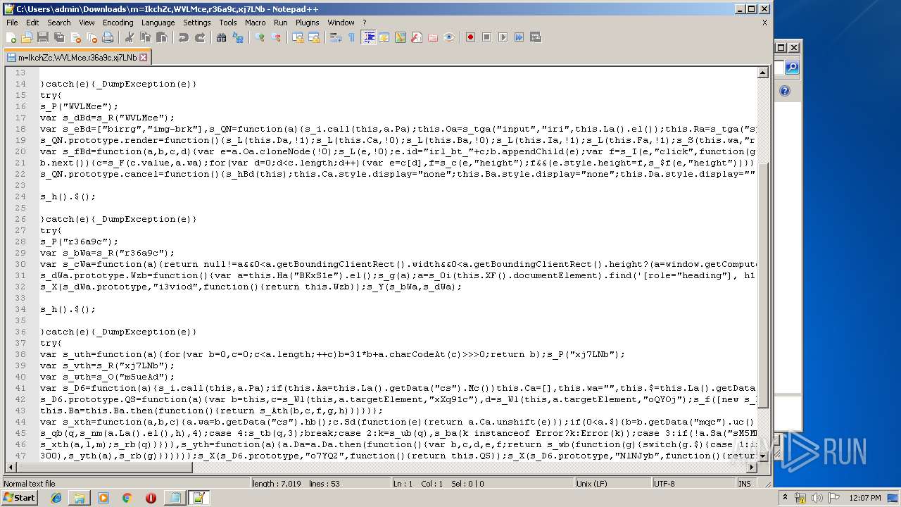Open the Tools menu
901x507 pixels.
tap(228, 23)
